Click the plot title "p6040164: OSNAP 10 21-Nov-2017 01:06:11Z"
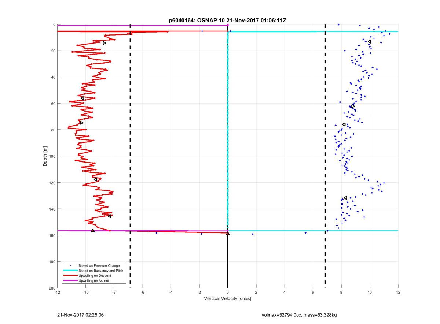440x324 pixels. [x=227, y=21]
